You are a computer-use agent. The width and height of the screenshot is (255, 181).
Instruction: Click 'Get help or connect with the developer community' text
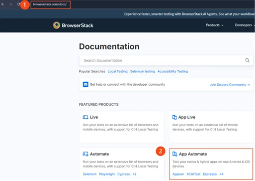click(127, 84)
